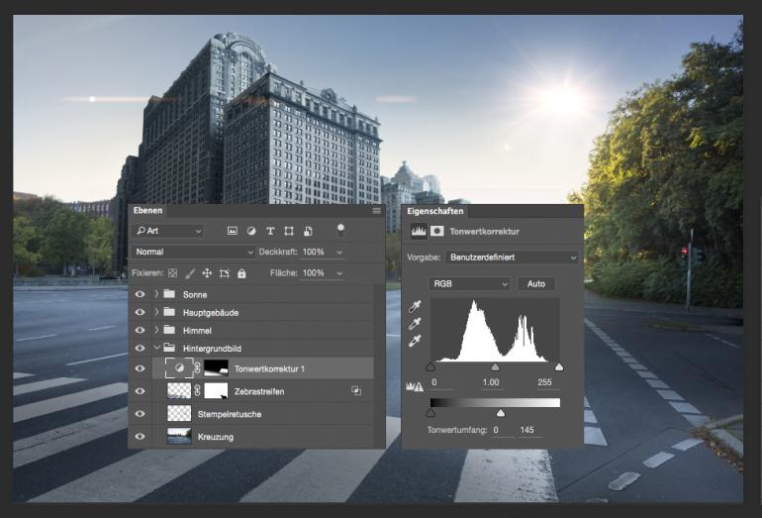Viewport: 762px width, 518px height.
Task: Click the Fläche 100% field
Action: click(317, 272)
